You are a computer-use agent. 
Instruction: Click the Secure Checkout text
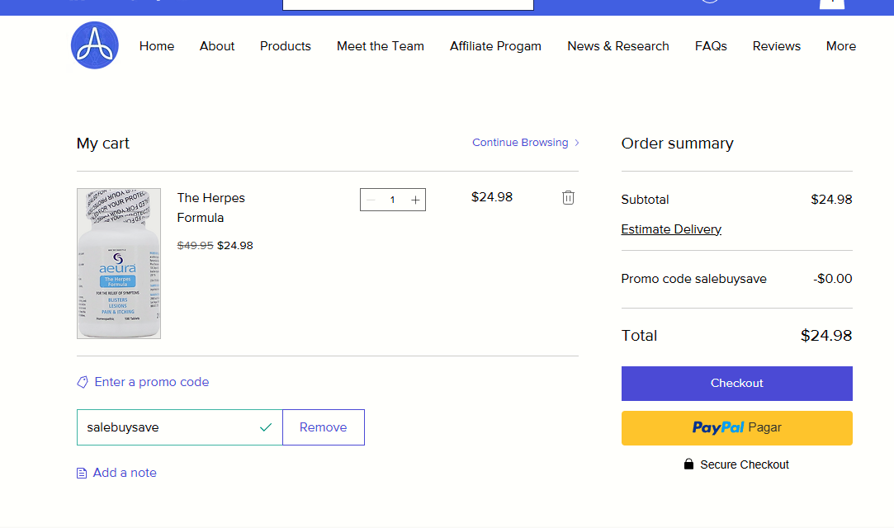(745, 464)
